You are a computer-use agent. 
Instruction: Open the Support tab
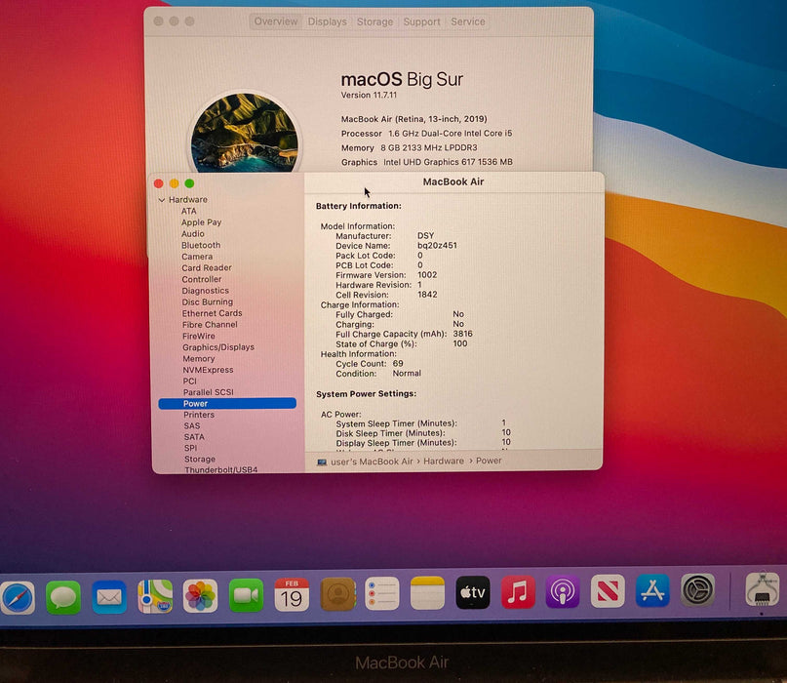click(x=421, y=21)
